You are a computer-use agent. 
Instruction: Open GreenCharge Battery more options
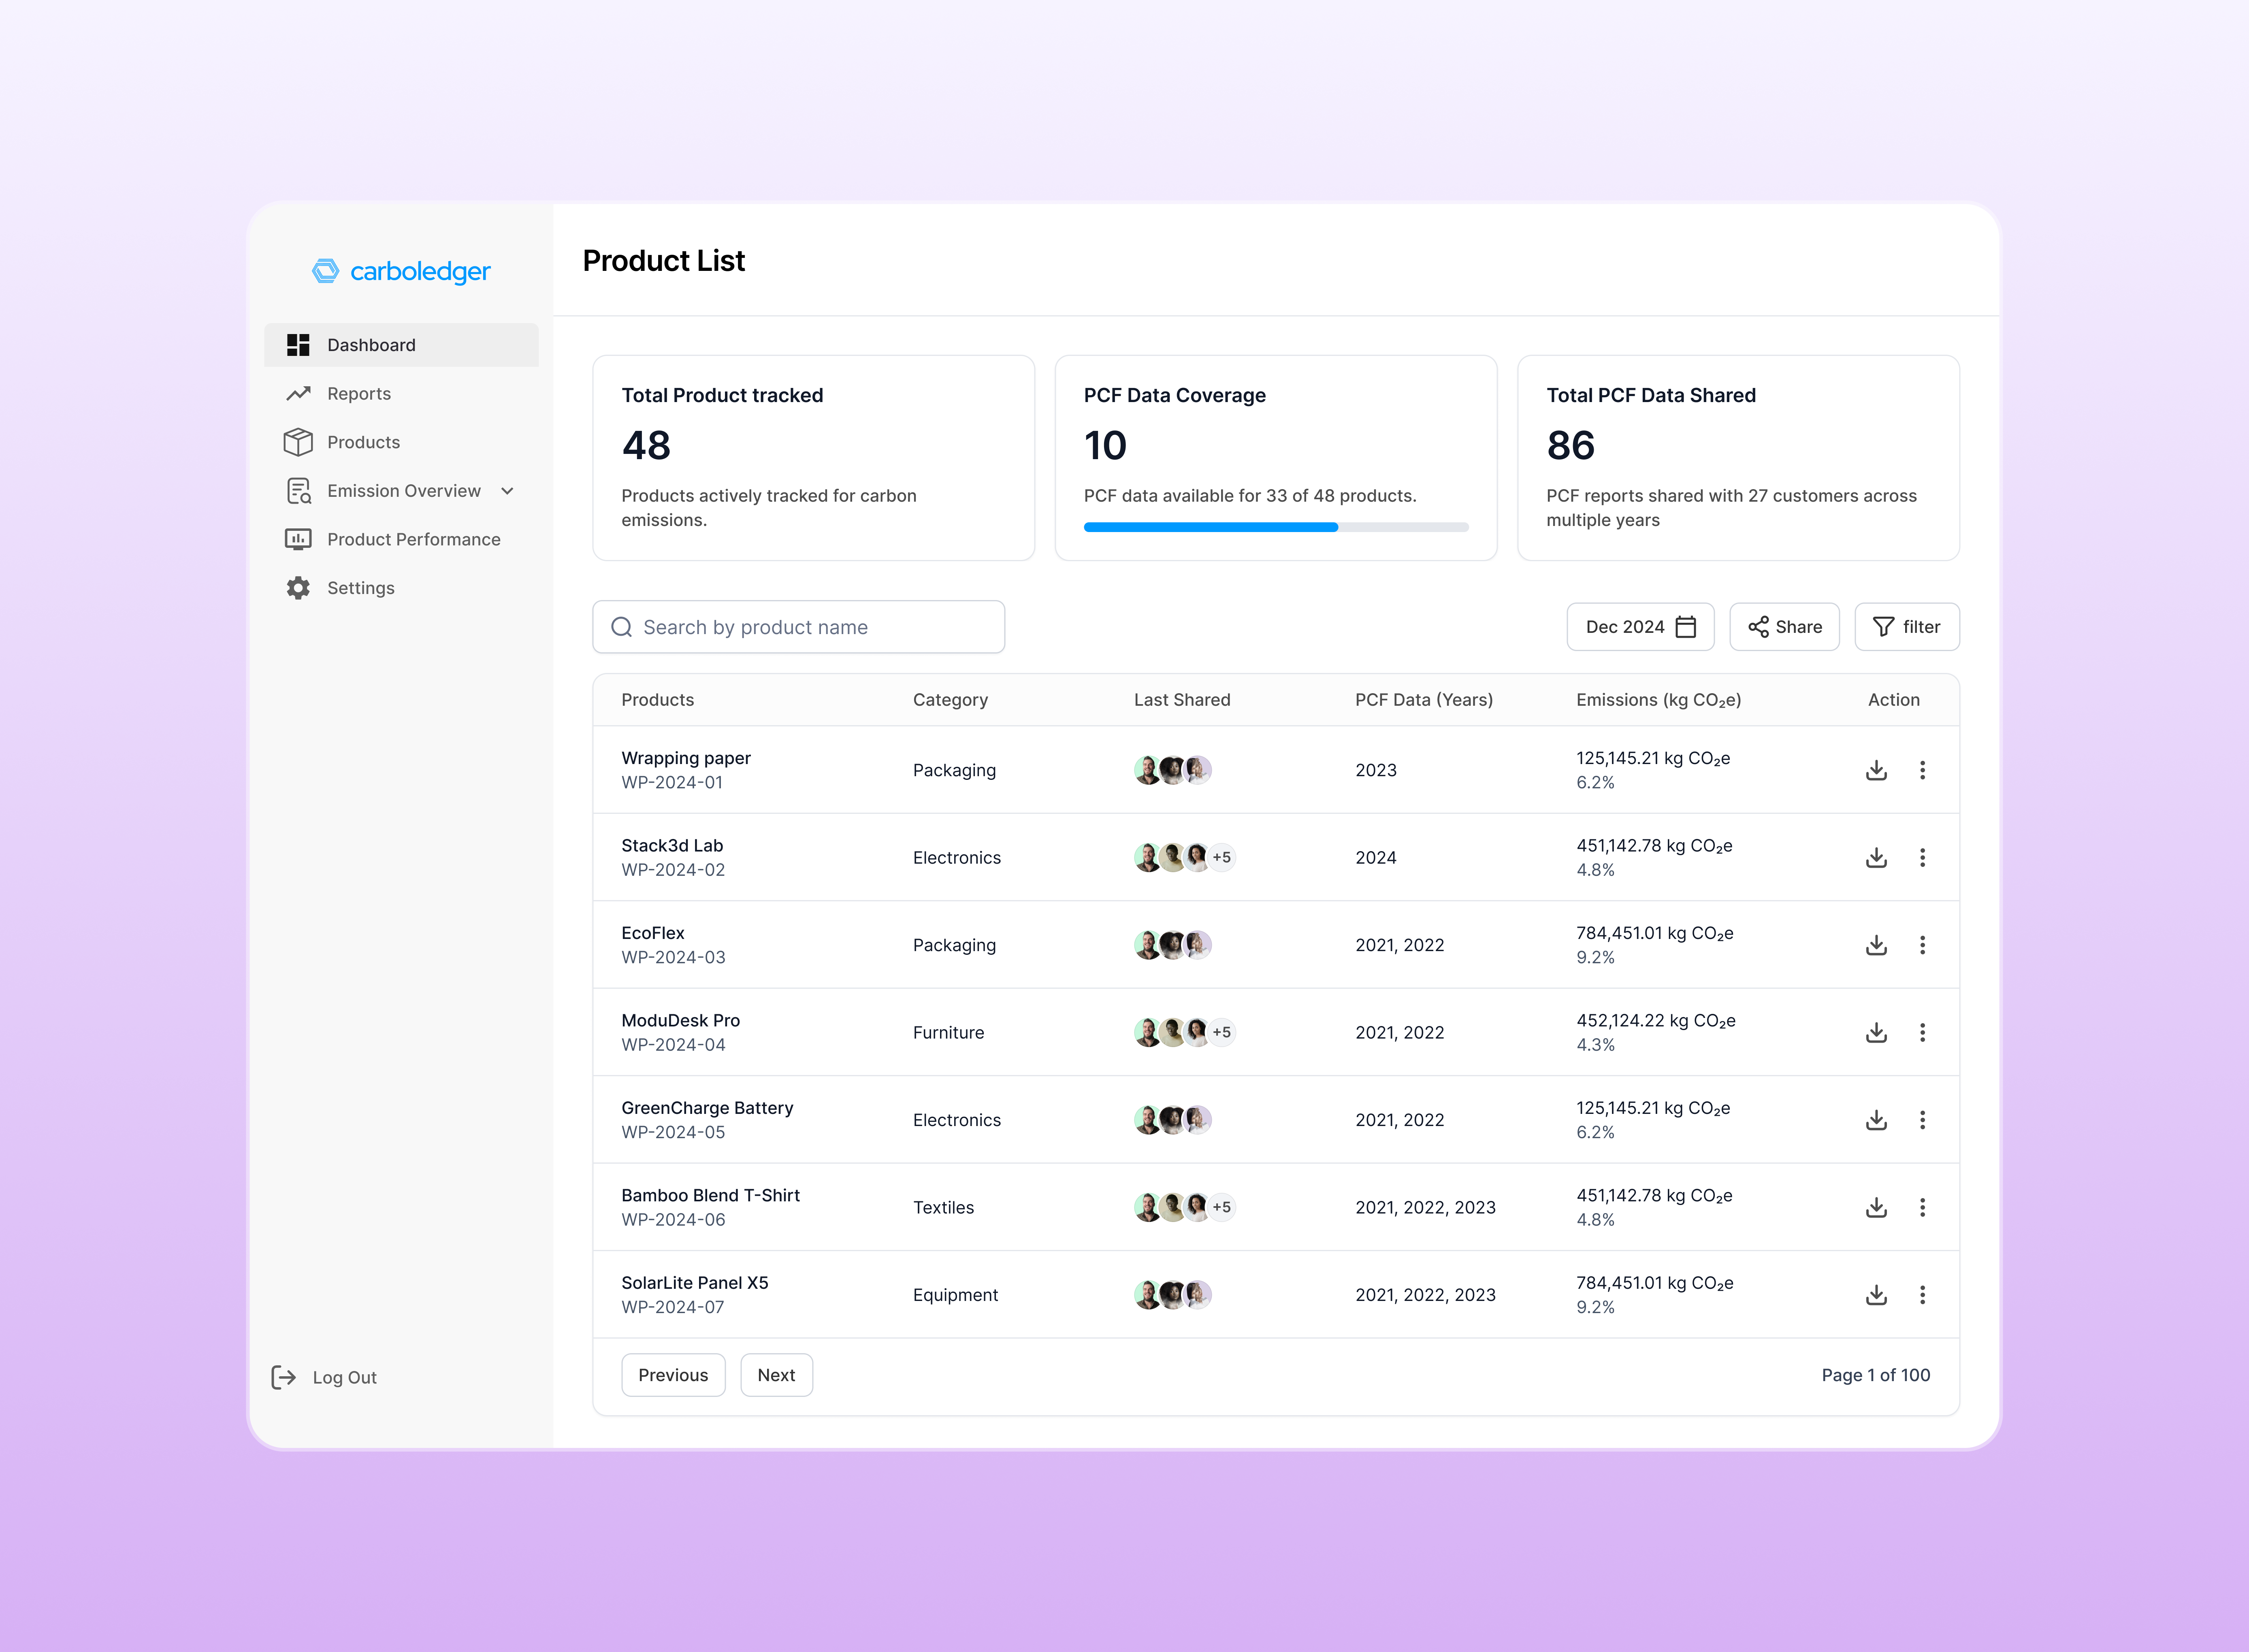point(1922,1120)
